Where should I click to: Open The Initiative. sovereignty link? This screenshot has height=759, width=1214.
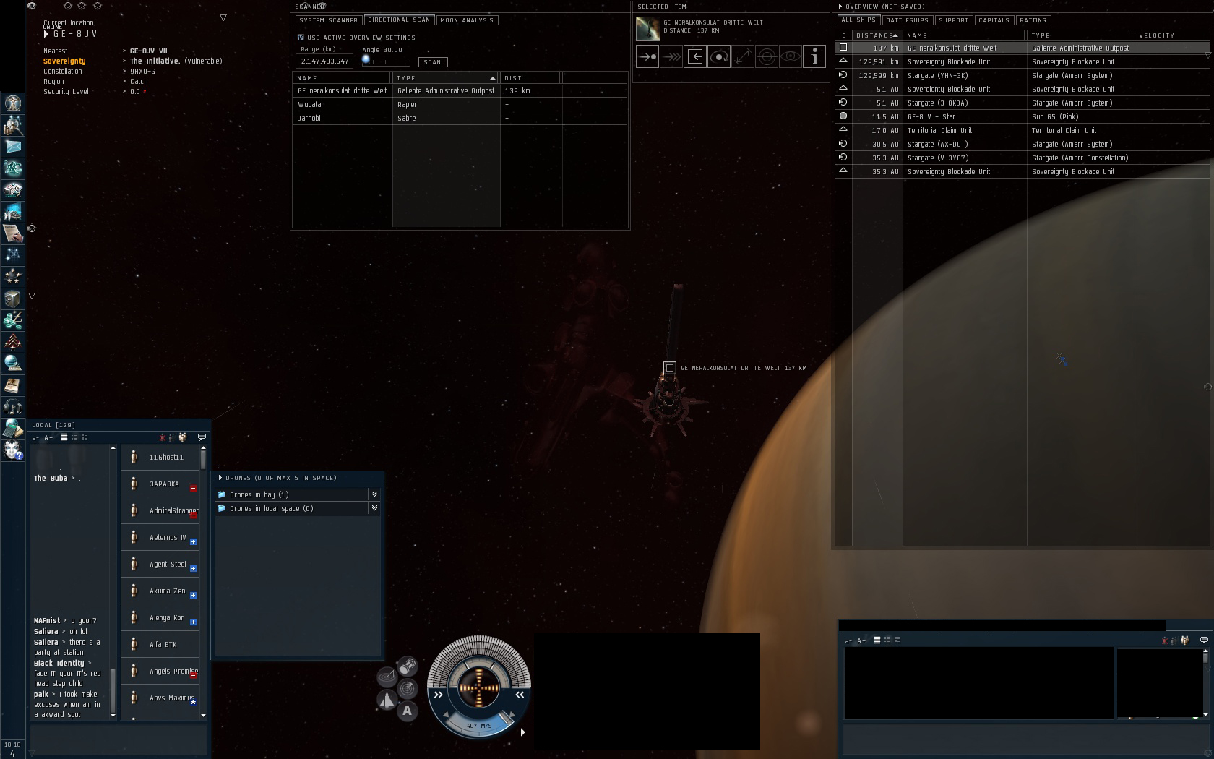(155, 61)
